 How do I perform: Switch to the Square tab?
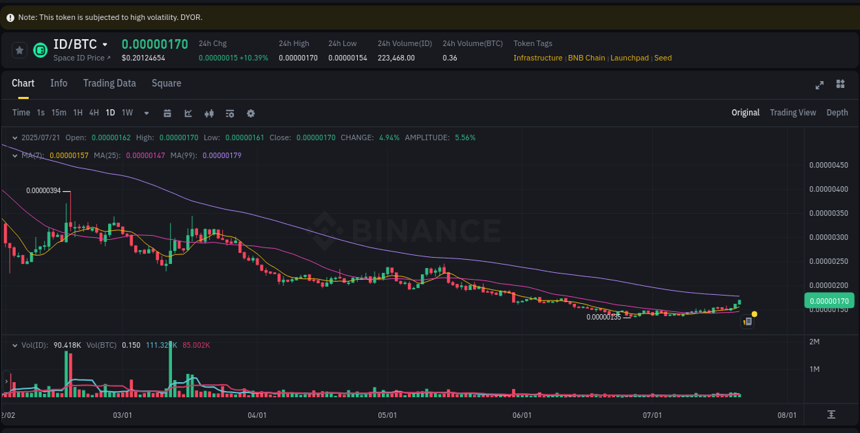[x=166, y=83]
